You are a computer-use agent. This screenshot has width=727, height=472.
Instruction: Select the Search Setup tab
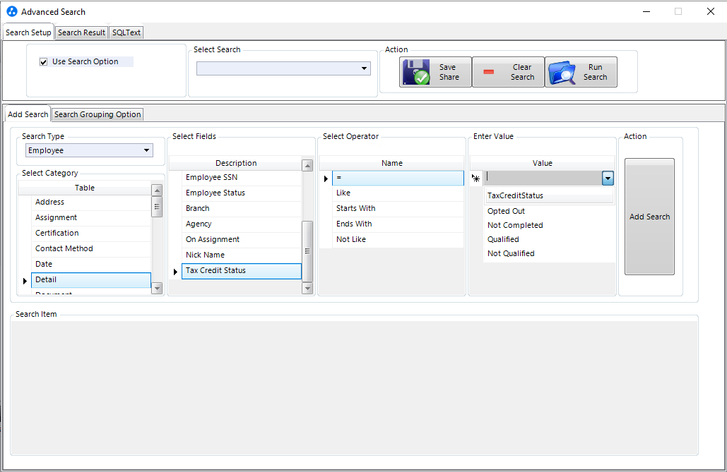pos(28,32)
